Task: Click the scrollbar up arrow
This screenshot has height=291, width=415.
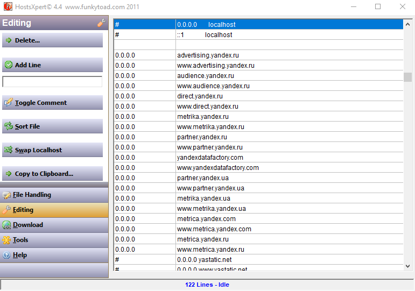Action: [407, 24]
